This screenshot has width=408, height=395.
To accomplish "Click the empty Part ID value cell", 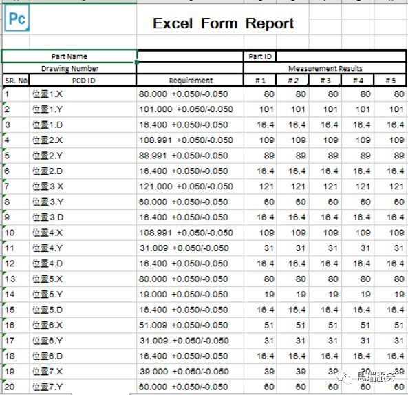I will coord(341,56).
